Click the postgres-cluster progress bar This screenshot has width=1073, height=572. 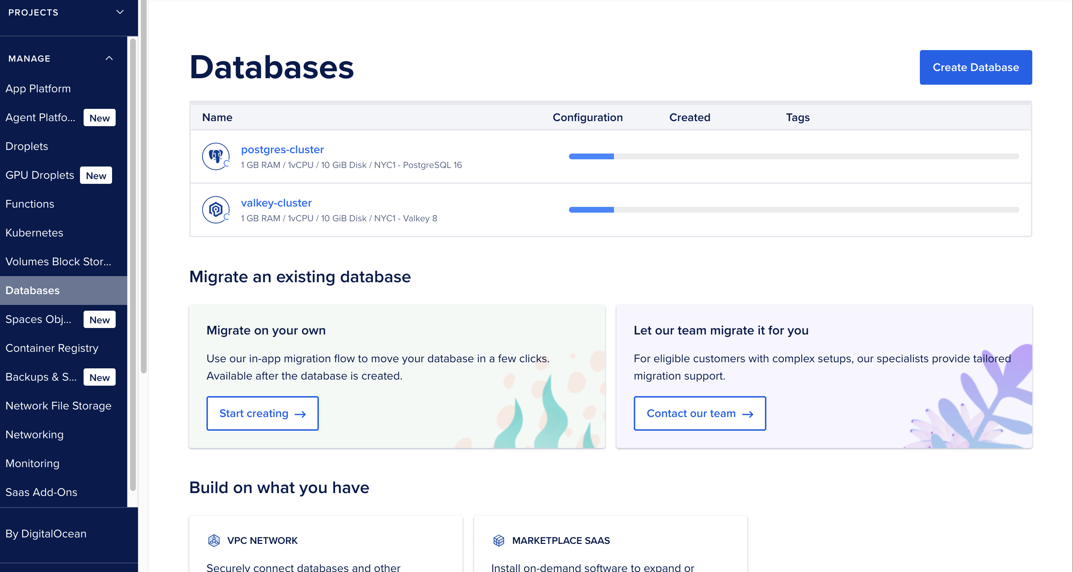[793, 157]
